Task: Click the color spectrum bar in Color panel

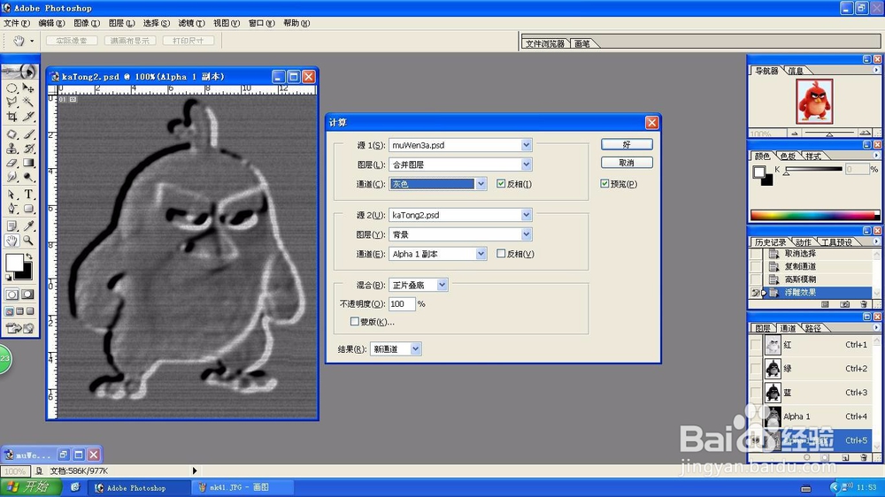Action: pos(814,215)
